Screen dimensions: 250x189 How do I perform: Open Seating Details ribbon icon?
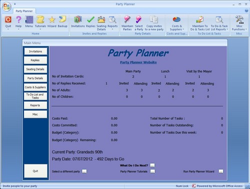click(101, 20)
